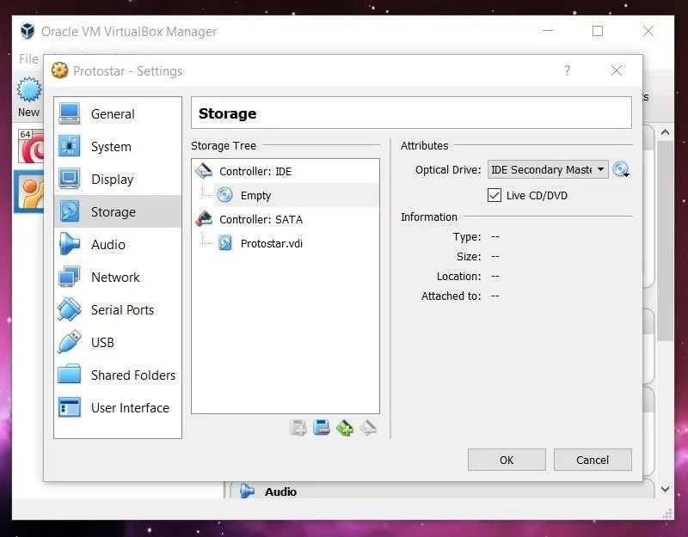Click the greyed remove storage controller icon
The height and width of the screenshot is (537, 688).
tap(368, 427)
